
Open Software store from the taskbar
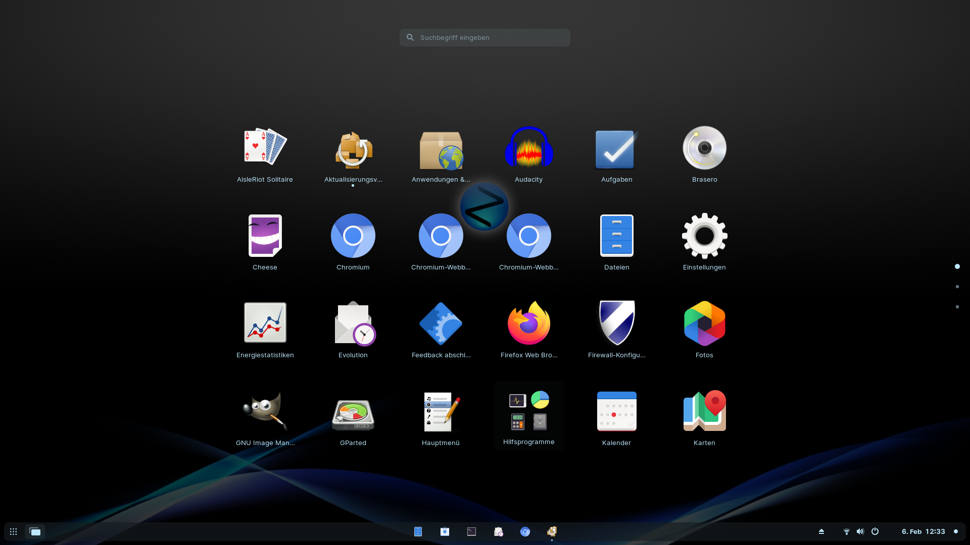[445, 531]
